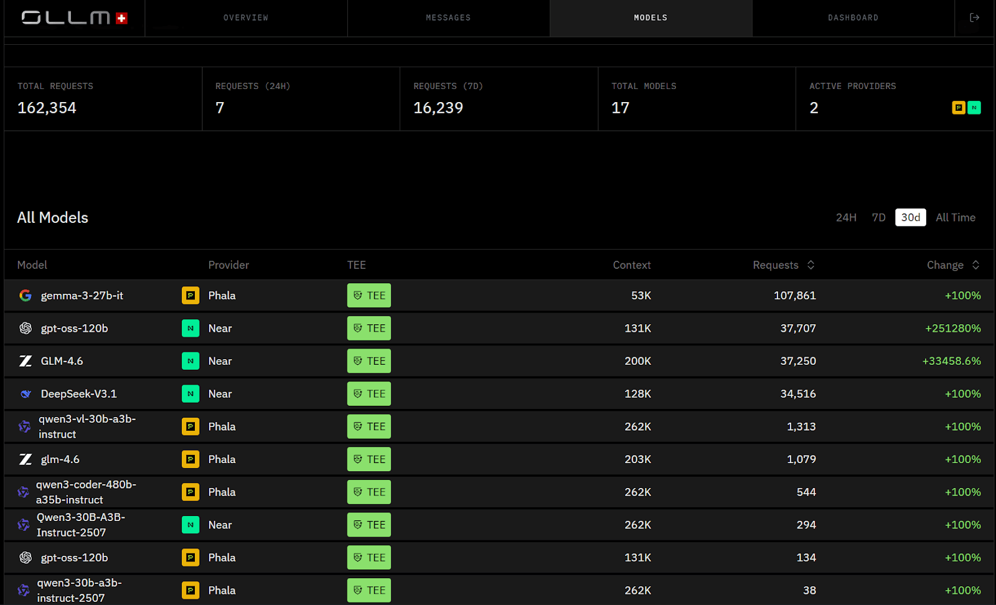Click the Phala badge on glm-4.6 row
This screenshot has width=996, height=605.
pos(190,459)
